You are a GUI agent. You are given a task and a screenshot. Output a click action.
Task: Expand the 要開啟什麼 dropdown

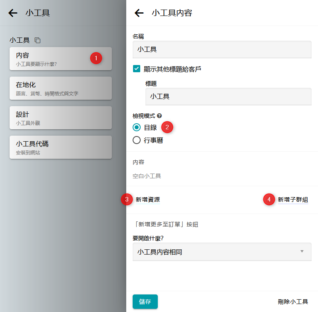222,252
